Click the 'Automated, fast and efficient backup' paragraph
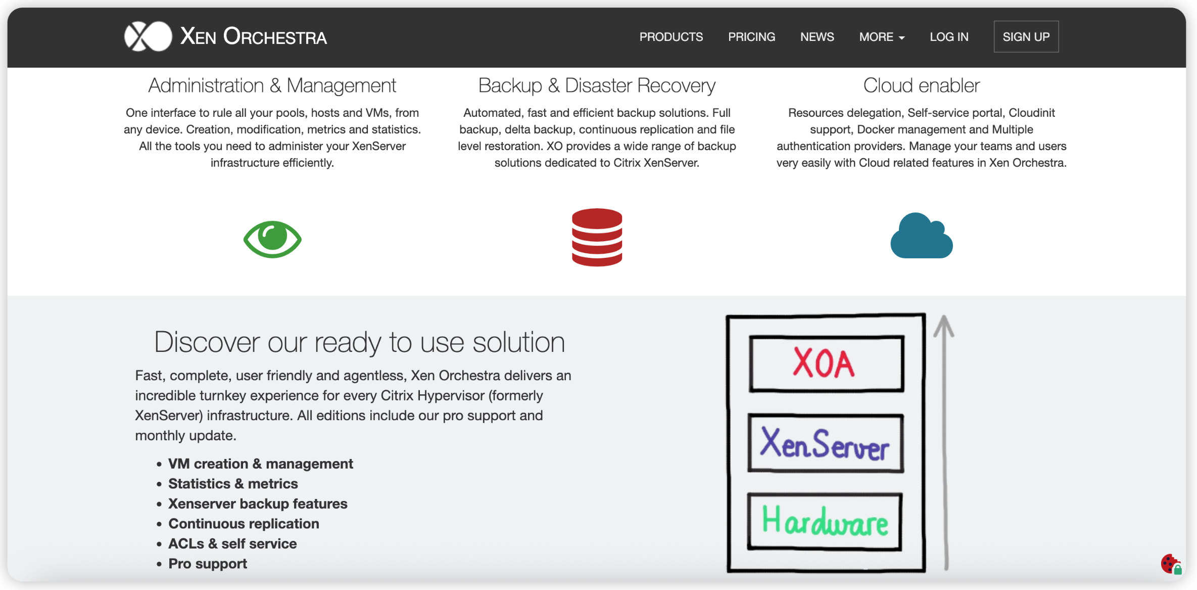 click(x=597, y=138)
